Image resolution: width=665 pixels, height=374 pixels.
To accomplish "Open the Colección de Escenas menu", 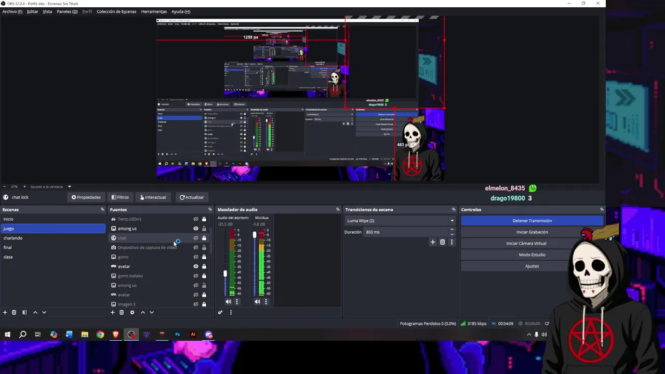I will pyautogui.click(x=116, y=11).
